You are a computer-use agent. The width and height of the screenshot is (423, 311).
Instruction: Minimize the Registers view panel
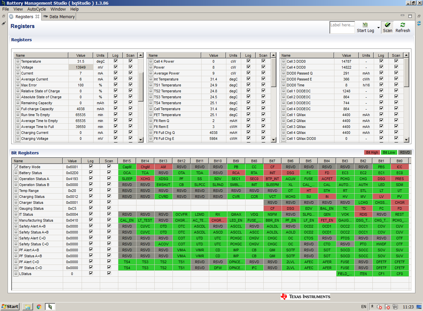click(x=403, y=16)
